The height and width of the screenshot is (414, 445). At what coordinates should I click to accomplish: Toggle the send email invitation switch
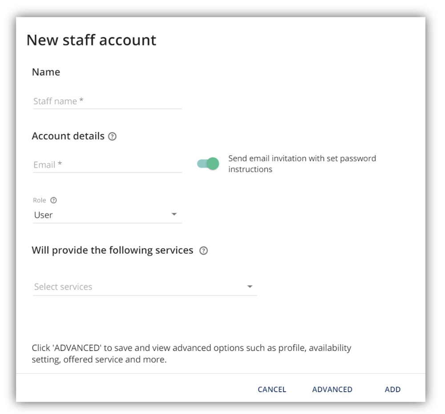(x=208, y=163)
